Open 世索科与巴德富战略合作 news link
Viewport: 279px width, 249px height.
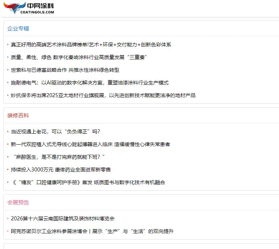[x=65, y=70]
